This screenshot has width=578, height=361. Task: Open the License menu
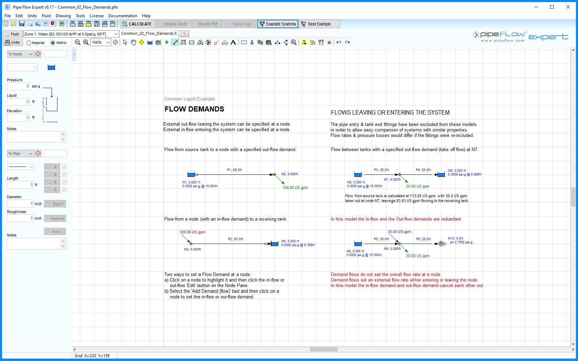97,15
